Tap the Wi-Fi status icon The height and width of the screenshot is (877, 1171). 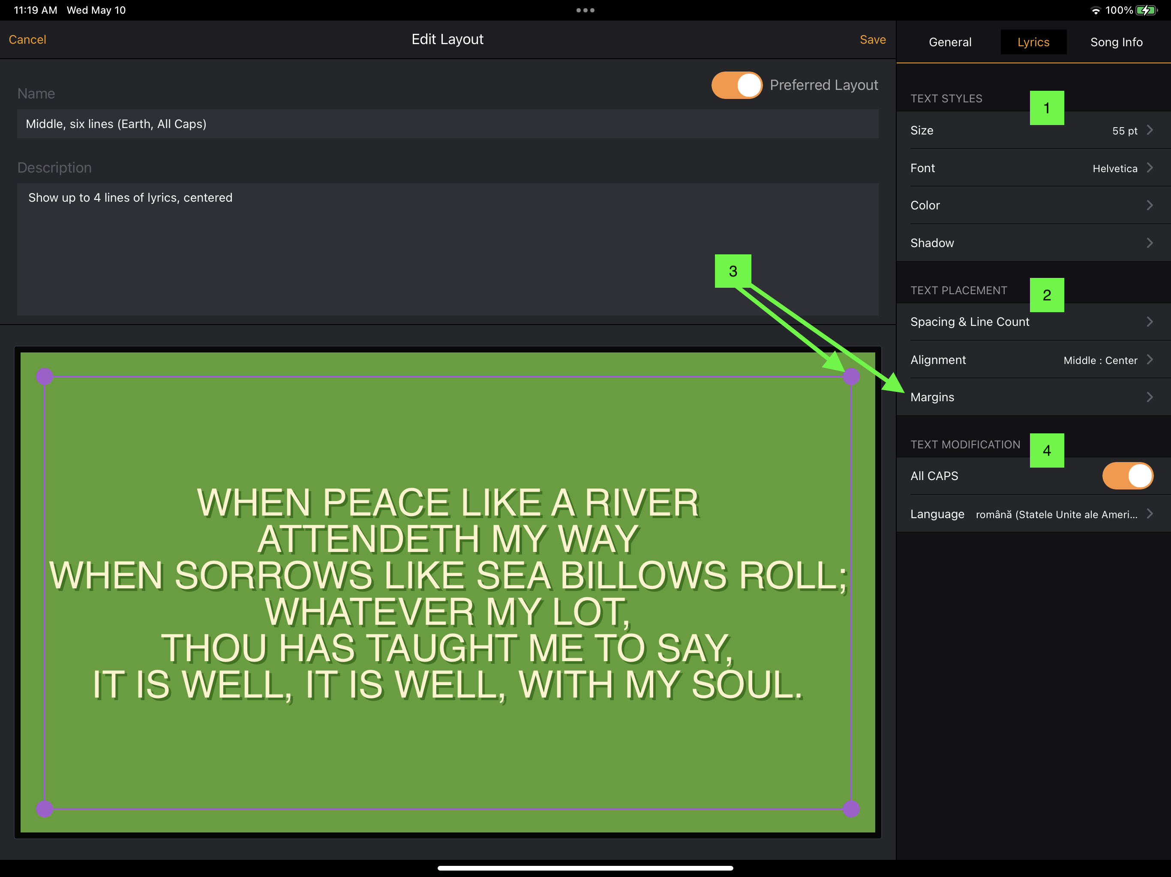coord(1095,11)
